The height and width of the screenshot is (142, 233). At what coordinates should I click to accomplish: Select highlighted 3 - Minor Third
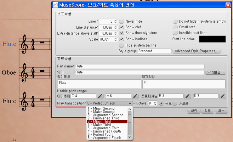click(x=107, y=122)
